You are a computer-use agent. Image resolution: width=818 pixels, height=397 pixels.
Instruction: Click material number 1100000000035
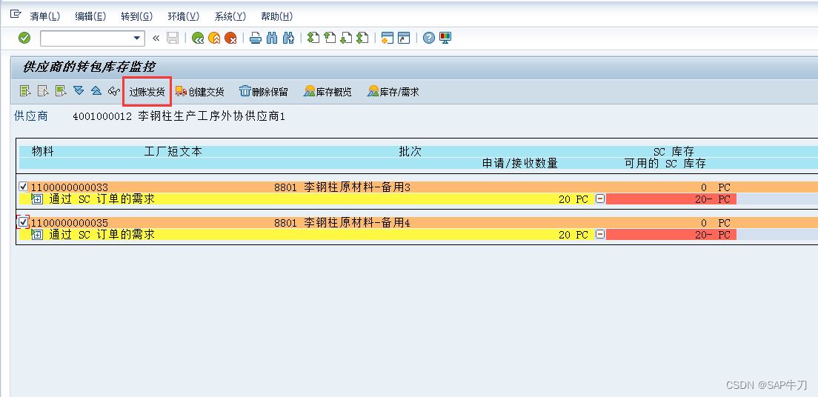(70, 223)
